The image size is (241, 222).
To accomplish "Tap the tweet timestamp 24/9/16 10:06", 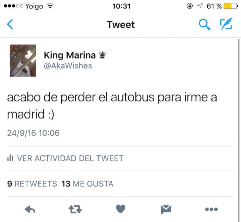I will 33,133.
